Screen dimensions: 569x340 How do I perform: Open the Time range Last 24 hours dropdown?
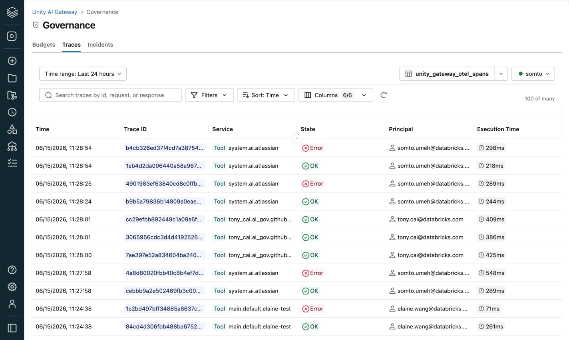83,74
